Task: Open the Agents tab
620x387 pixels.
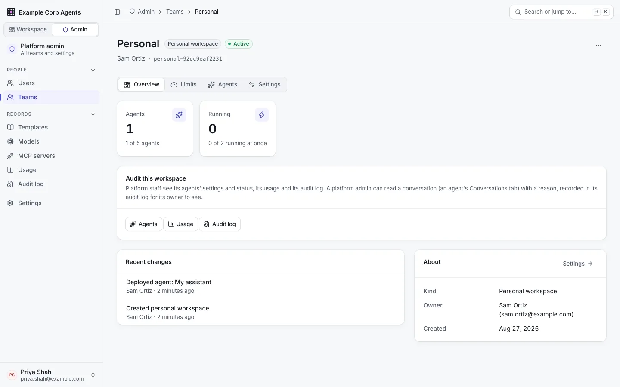Action: [223, 85]
